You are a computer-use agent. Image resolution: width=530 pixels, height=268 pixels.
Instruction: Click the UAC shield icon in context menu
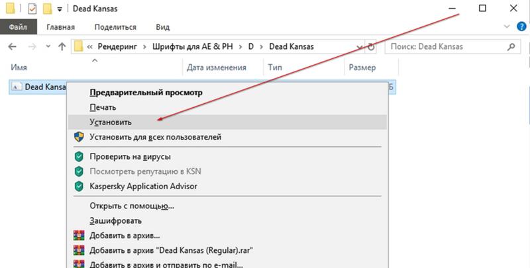coord(79,137)
